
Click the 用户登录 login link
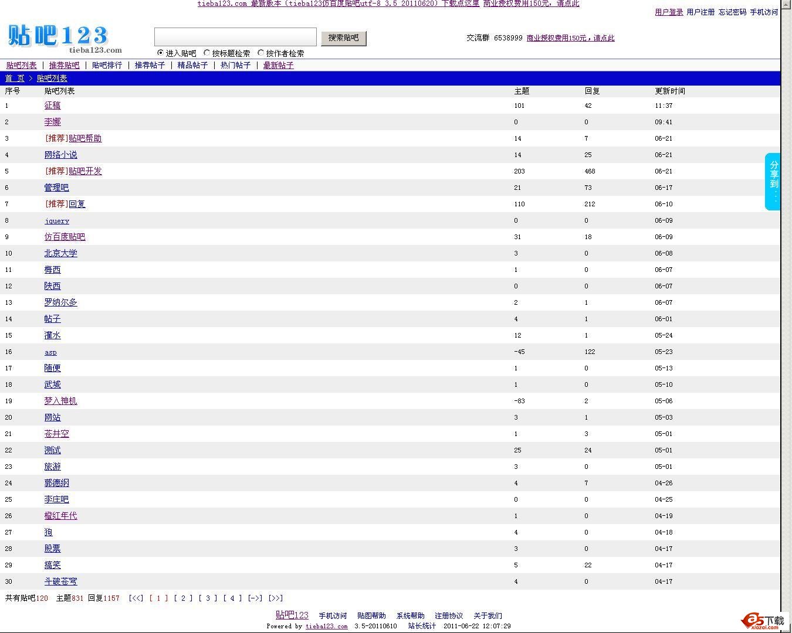[668, 12]
